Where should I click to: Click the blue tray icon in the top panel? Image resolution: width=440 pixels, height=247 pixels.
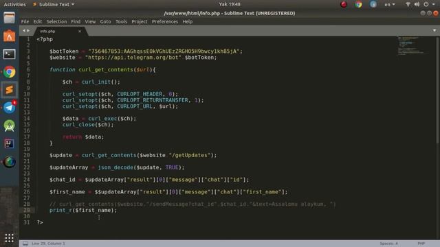click(373, 4)
